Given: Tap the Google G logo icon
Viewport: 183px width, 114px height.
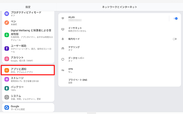Looking at the screenshot, I should pyautogui.click(x=7, y=108).
